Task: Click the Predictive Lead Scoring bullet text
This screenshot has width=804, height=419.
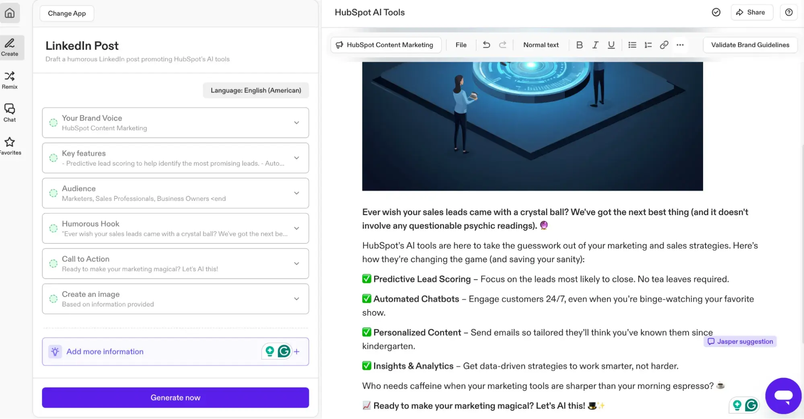Action: 545,279
